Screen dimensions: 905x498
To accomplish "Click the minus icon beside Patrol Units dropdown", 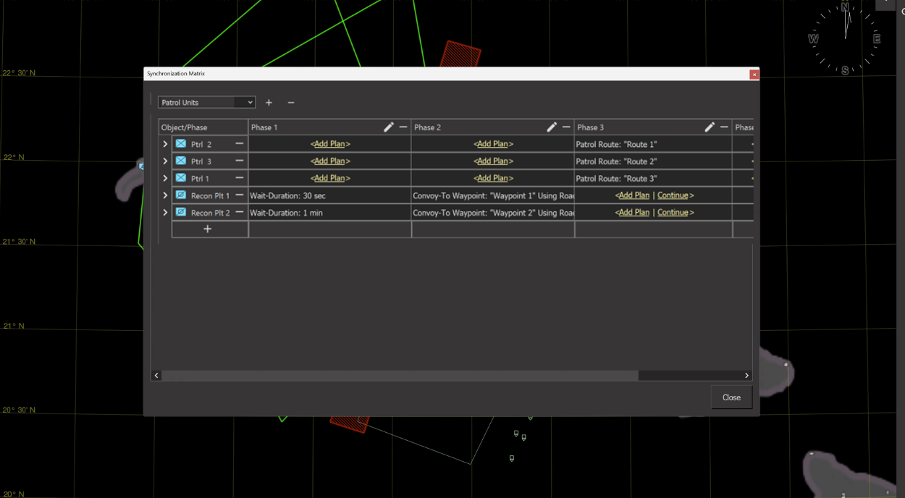I will coord(291,103).
